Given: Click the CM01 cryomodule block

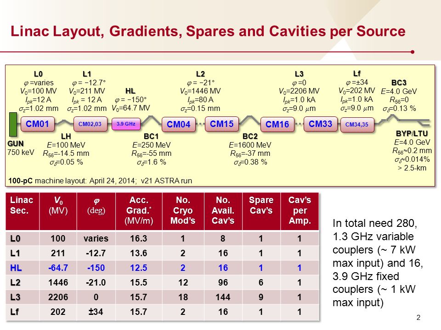Looking at the screenshot, I should [x=37, y=124].
